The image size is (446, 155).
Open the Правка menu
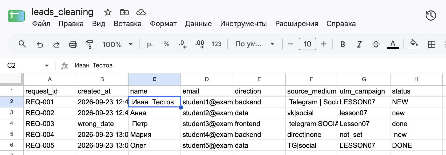71,24
